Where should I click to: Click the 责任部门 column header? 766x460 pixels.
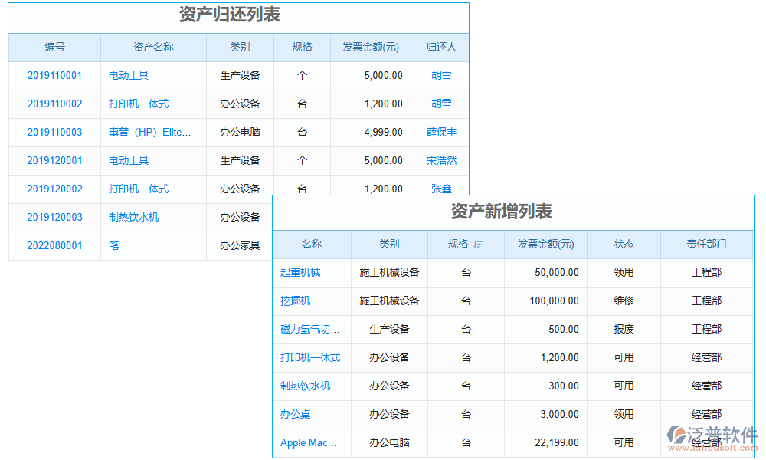[706, 245]
